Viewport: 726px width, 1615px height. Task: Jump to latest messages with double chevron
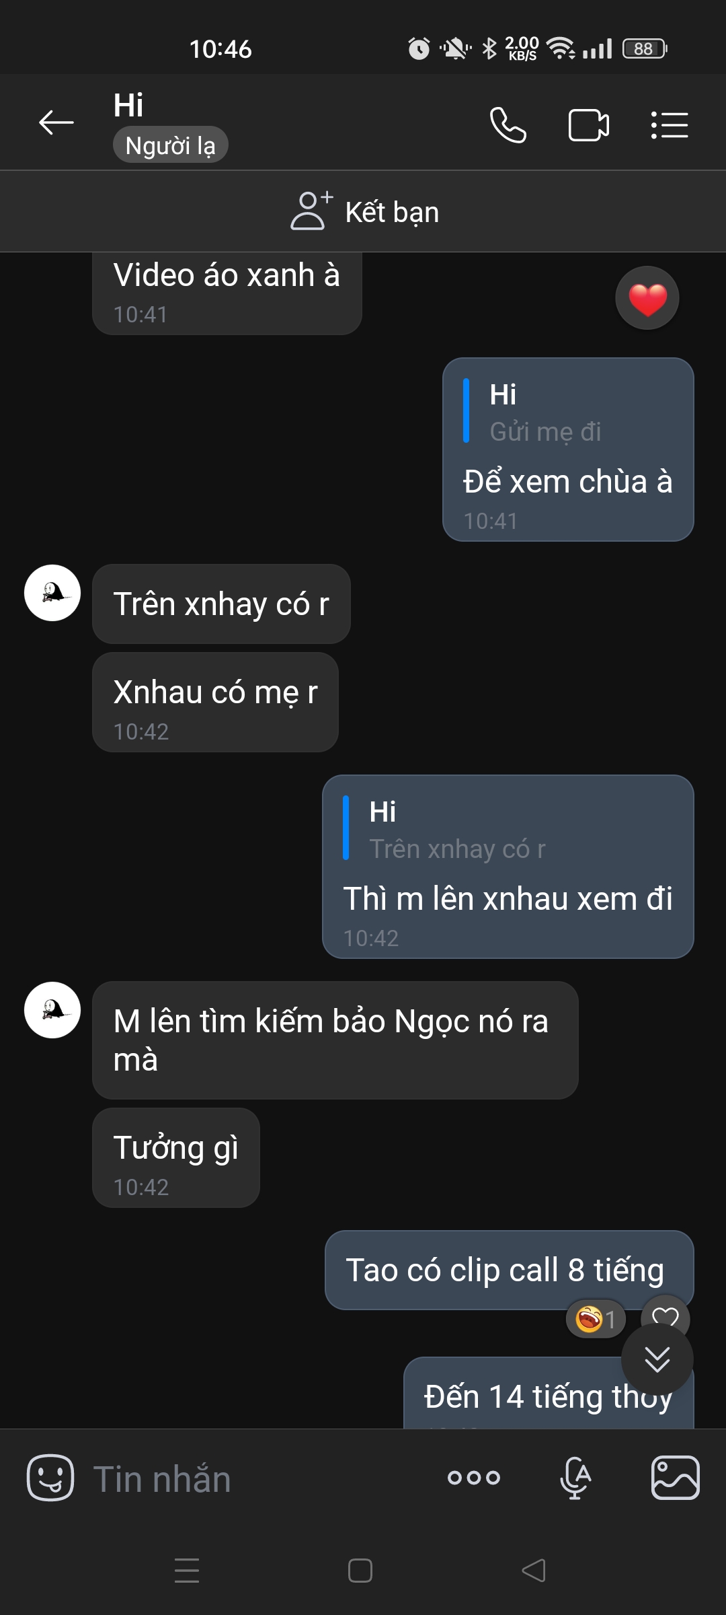coord(657,1360)
